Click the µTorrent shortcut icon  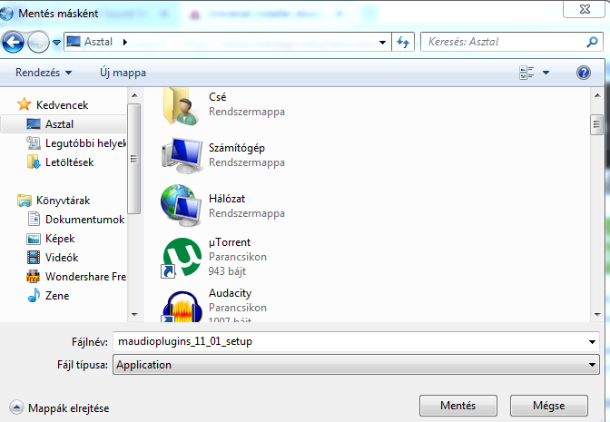pyautogui.click(x=182, y=258)
